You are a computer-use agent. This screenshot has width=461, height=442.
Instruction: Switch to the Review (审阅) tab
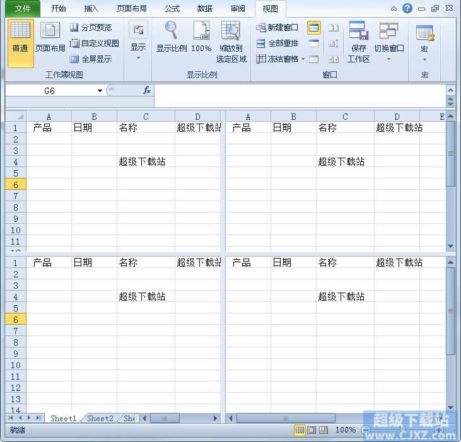coord(238,9)
